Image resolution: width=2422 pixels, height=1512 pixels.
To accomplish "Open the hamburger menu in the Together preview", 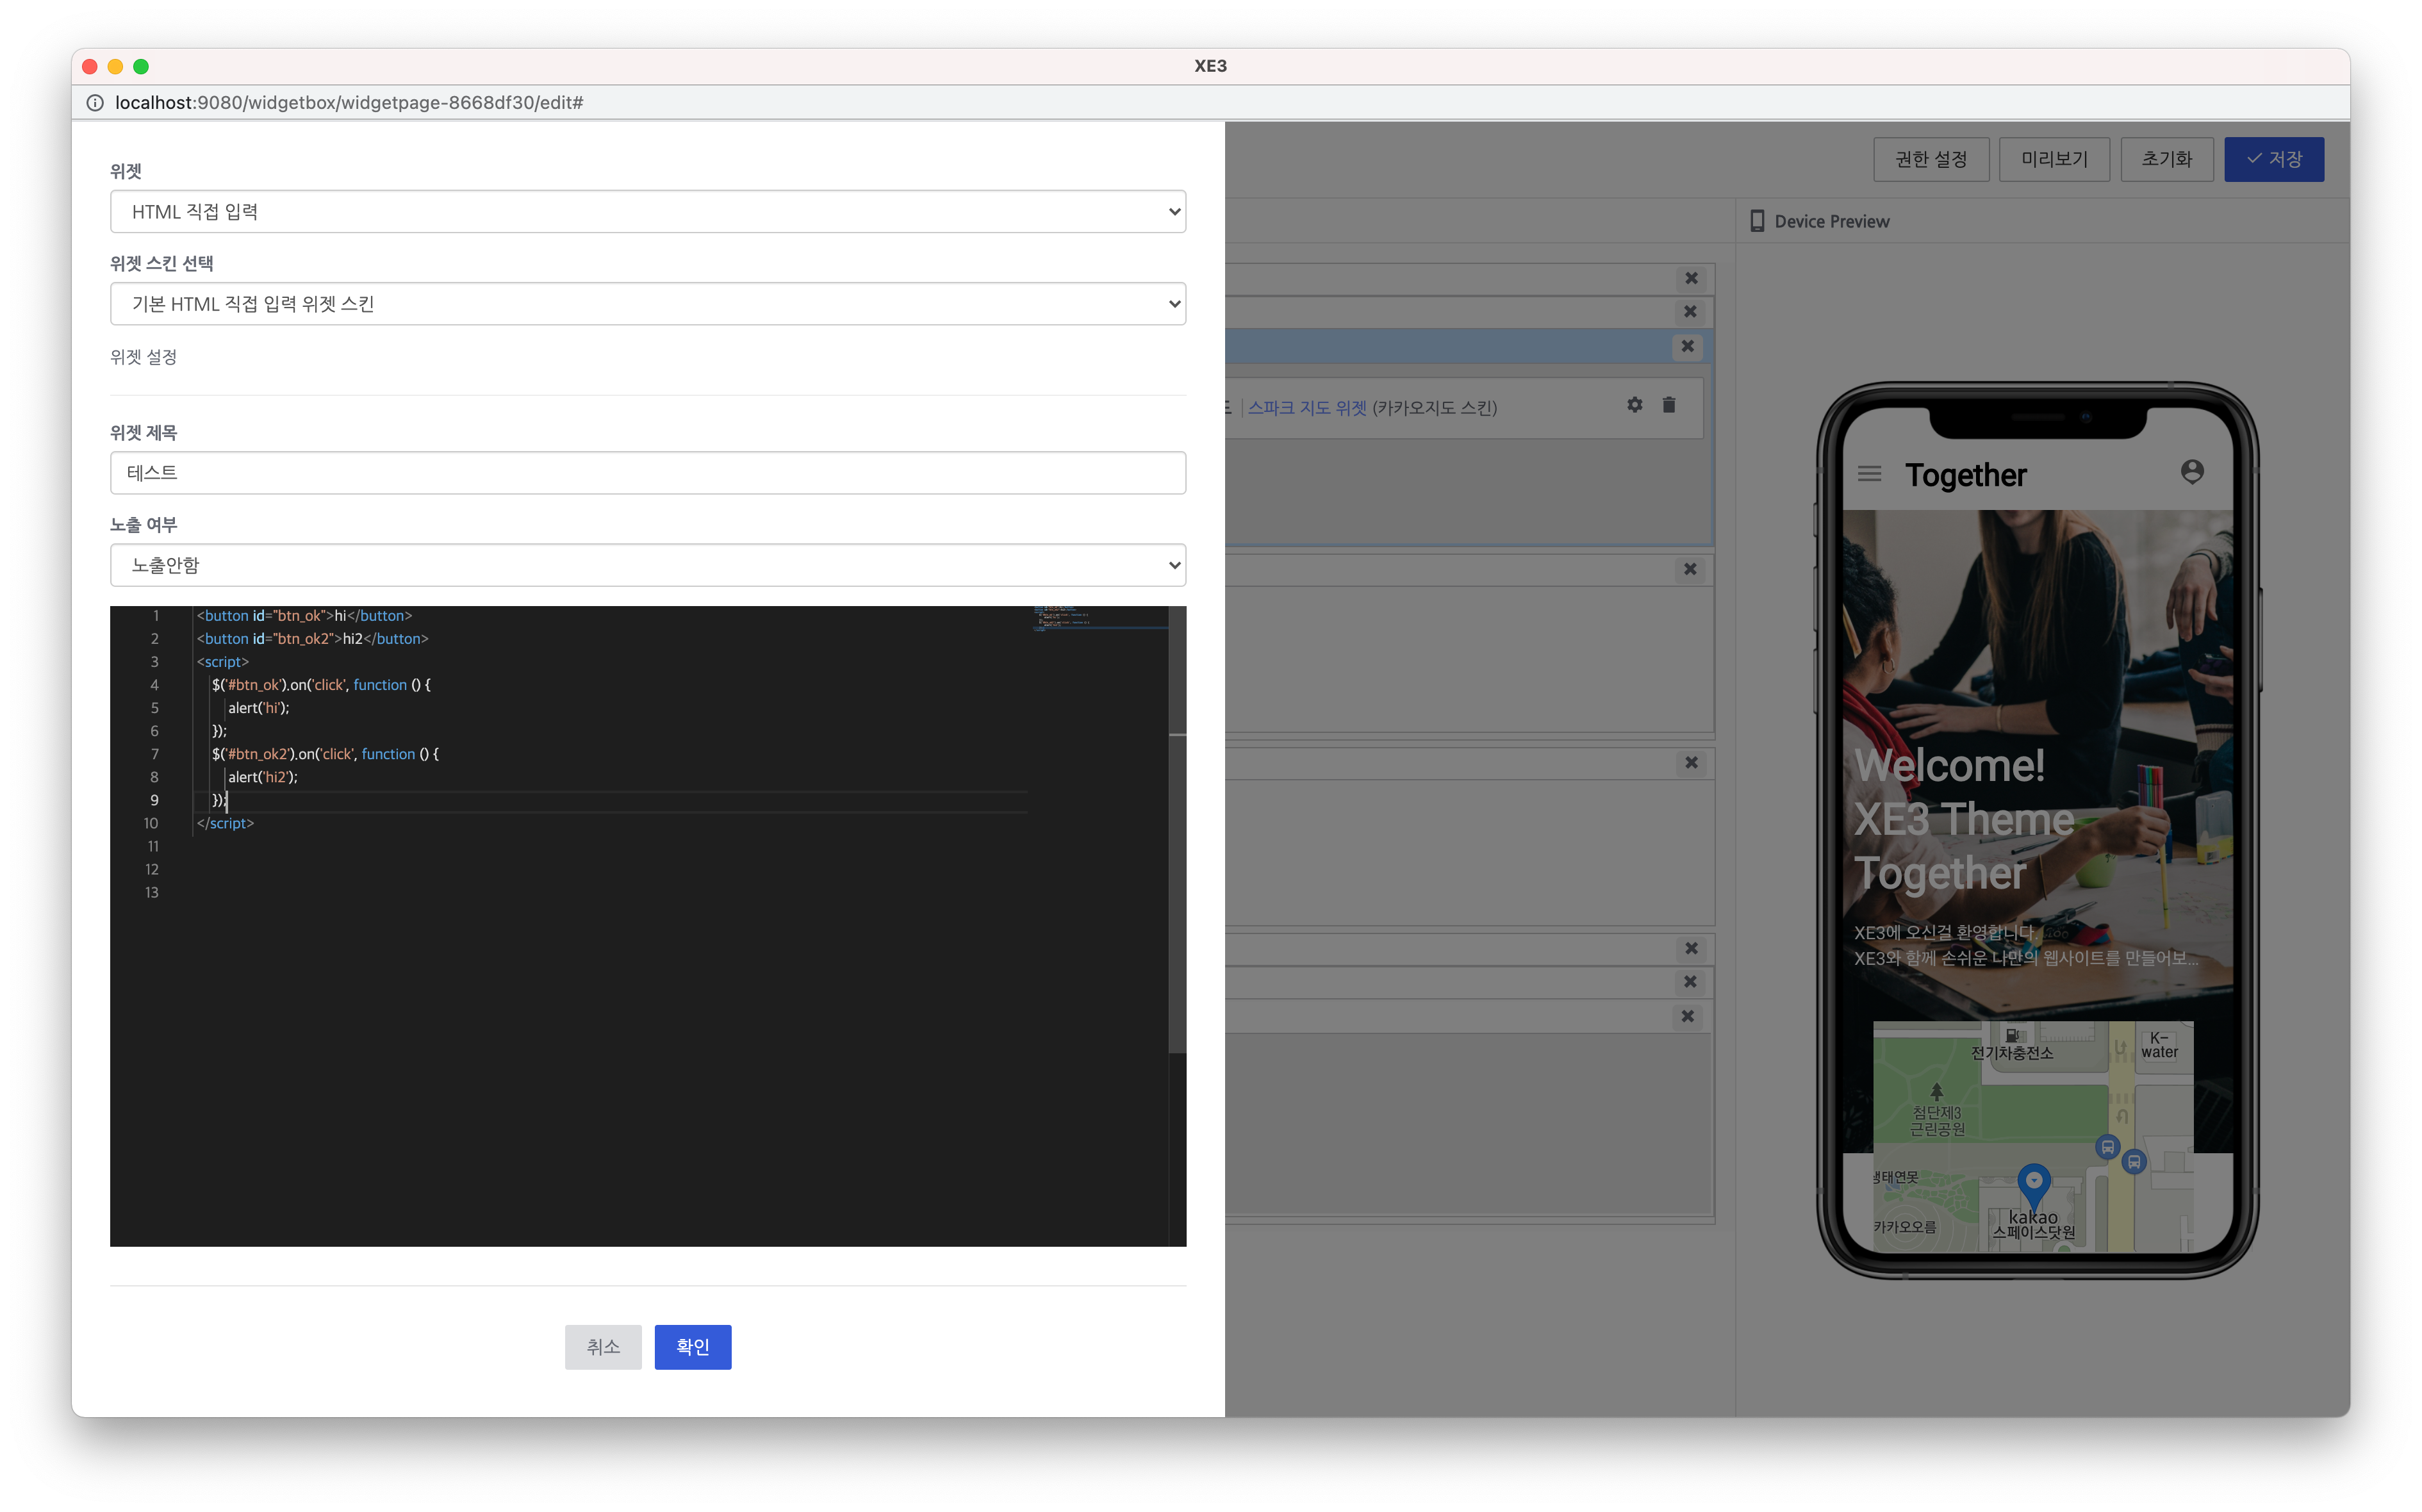I will [1869, 473].
